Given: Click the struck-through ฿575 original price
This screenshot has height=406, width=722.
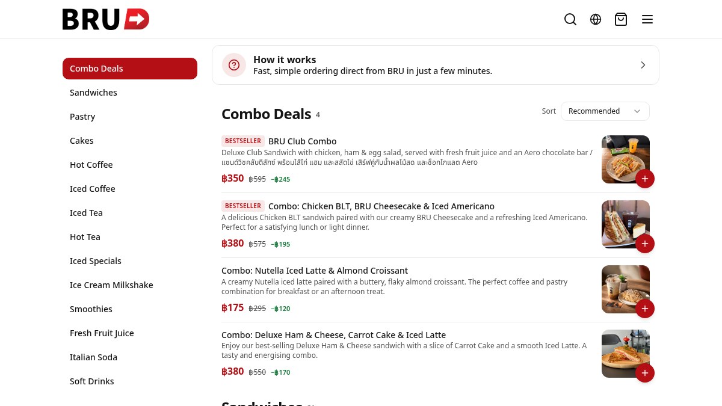Looking at the screenshot, I should [x=257, y=244].
